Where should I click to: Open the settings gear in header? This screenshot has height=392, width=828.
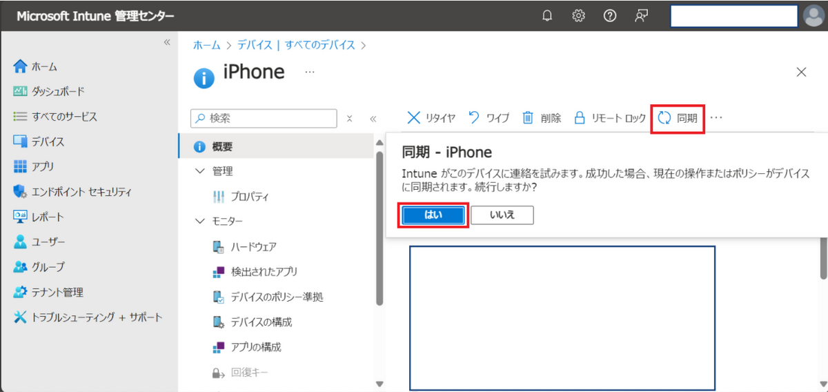[579, 16]
